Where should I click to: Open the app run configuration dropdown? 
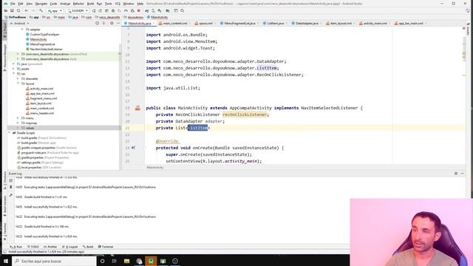coord(55,10)
